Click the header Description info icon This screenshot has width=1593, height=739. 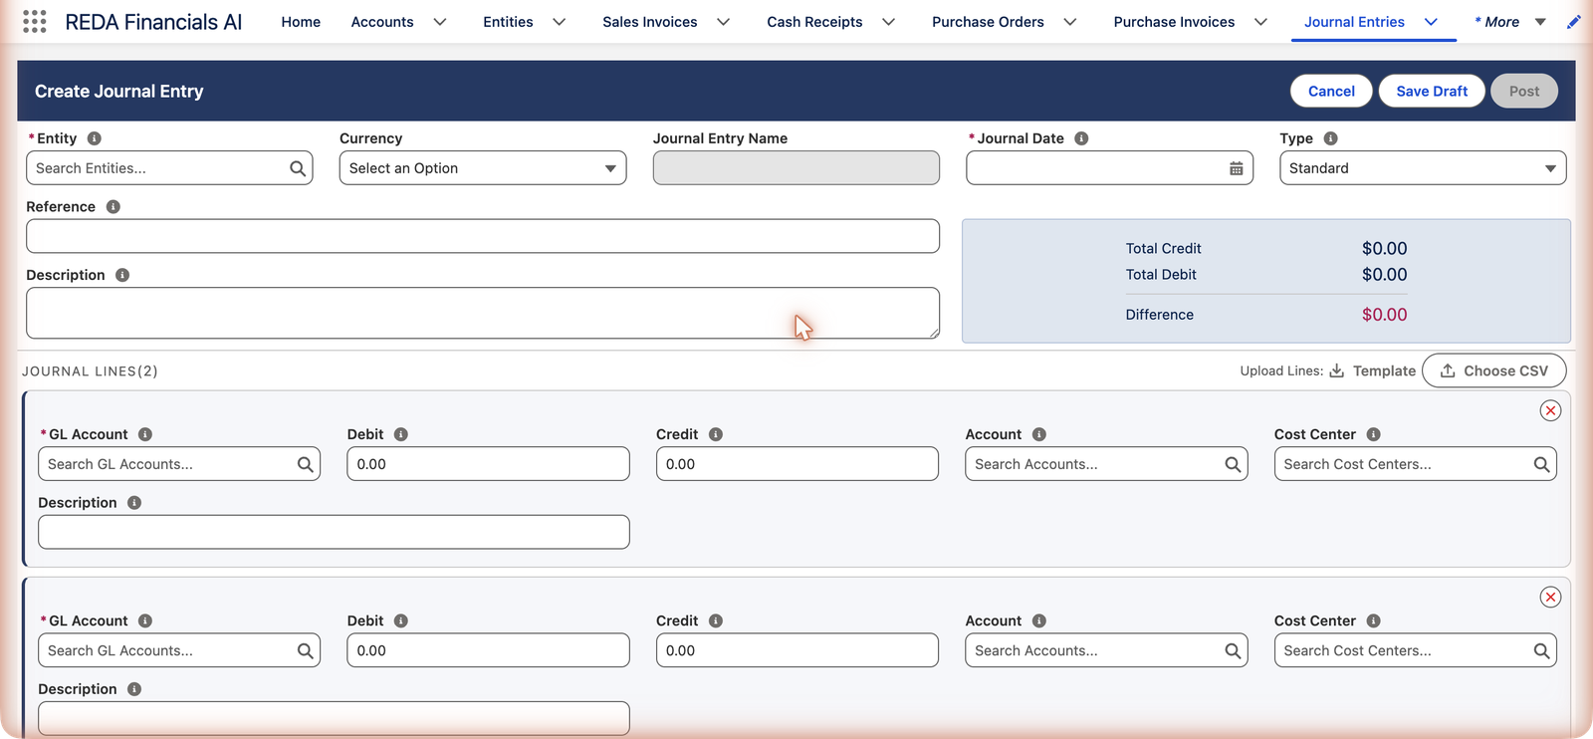pos(122,275)
